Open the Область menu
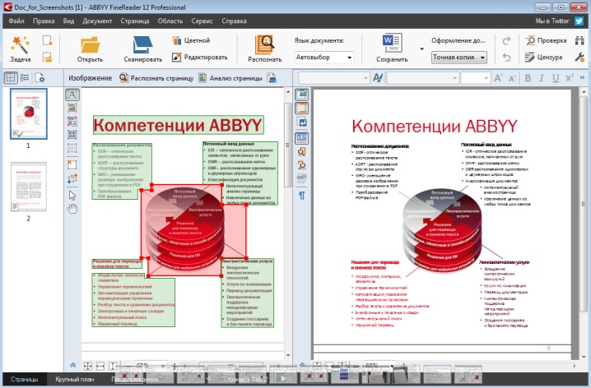Image resolution: width=591 pixels, height=388 pixels. click(x=170, y=21)
